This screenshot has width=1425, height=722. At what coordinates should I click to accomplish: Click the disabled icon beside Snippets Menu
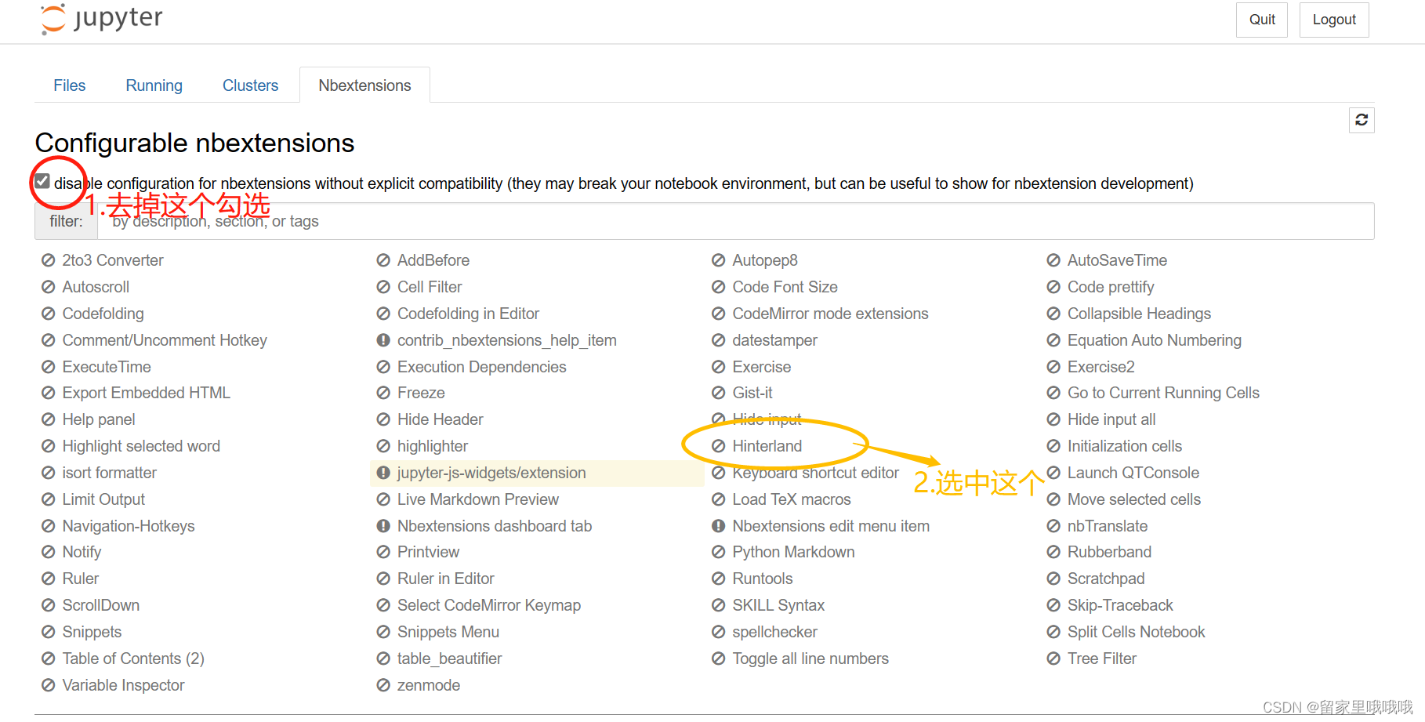(x=383, y=632)
